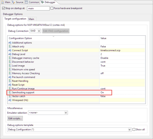
Task: Click the Wirespeed (Hz) text icon
Action: coord(10,100)
